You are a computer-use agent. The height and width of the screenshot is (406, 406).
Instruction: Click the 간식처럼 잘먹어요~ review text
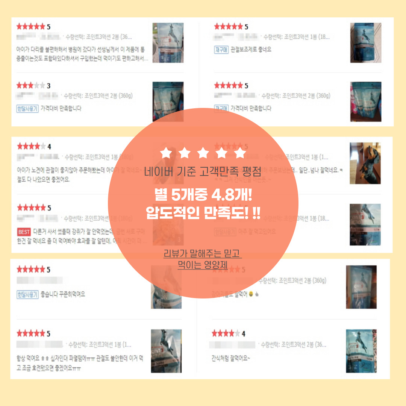[231, 358]
